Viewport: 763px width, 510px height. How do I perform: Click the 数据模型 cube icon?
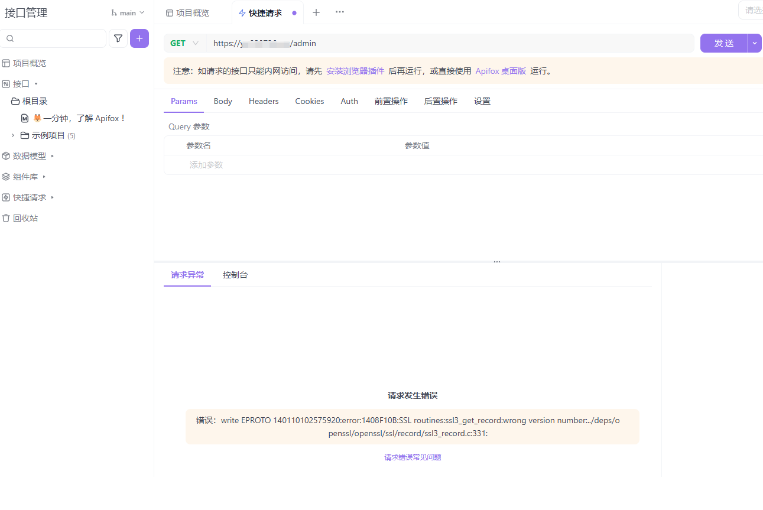[x=6, y=156]
